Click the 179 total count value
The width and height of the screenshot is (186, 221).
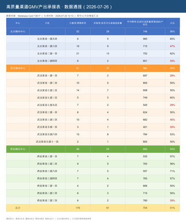pos(78,208)
